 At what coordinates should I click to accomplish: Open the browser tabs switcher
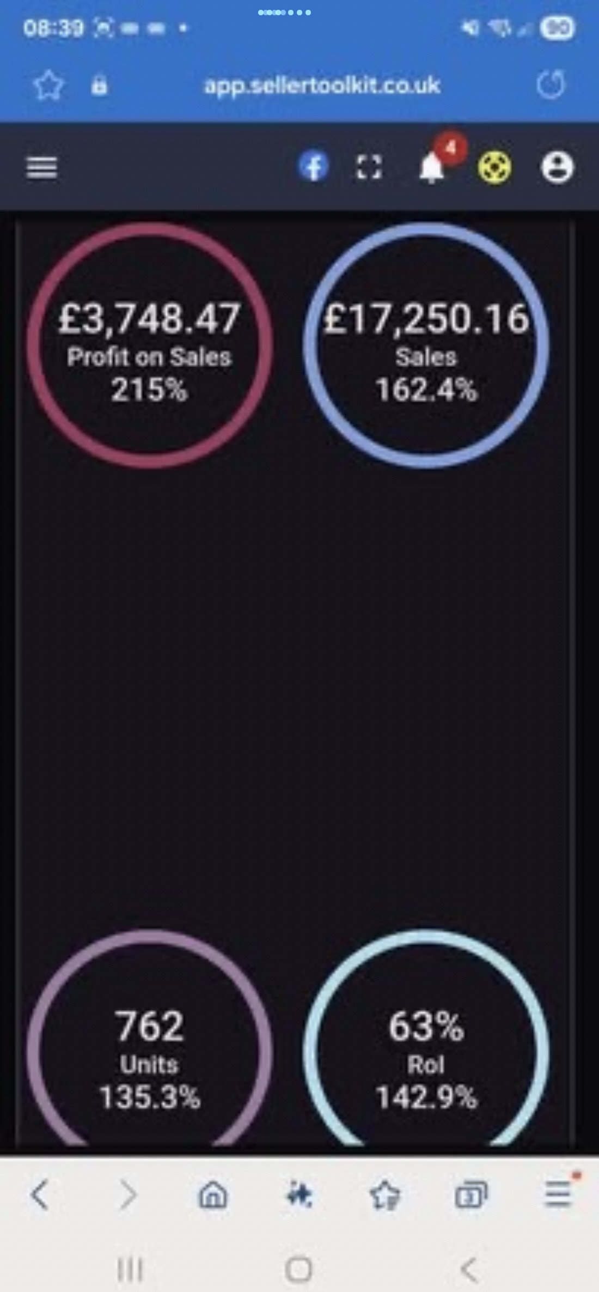point(471,1194)
